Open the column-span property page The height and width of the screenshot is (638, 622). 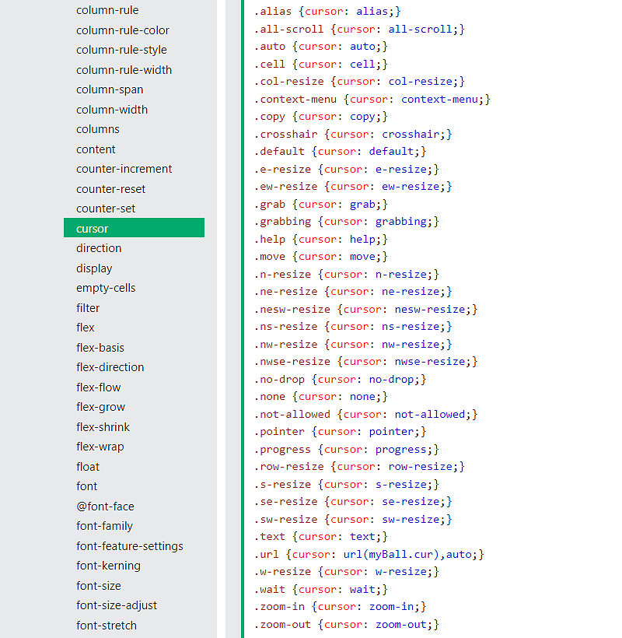click(110, 89)
